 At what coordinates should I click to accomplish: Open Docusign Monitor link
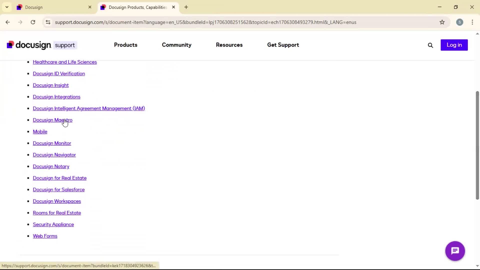(x=52, y=143)
